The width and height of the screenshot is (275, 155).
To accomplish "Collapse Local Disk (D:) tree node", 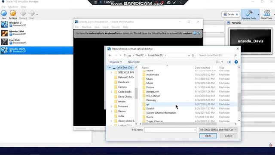I will pos(110,68).
